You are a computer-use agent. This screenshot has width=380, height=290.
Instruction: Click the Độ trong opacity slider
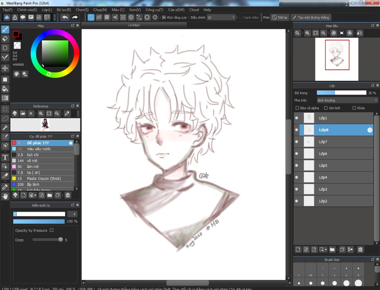coord(341,93)
